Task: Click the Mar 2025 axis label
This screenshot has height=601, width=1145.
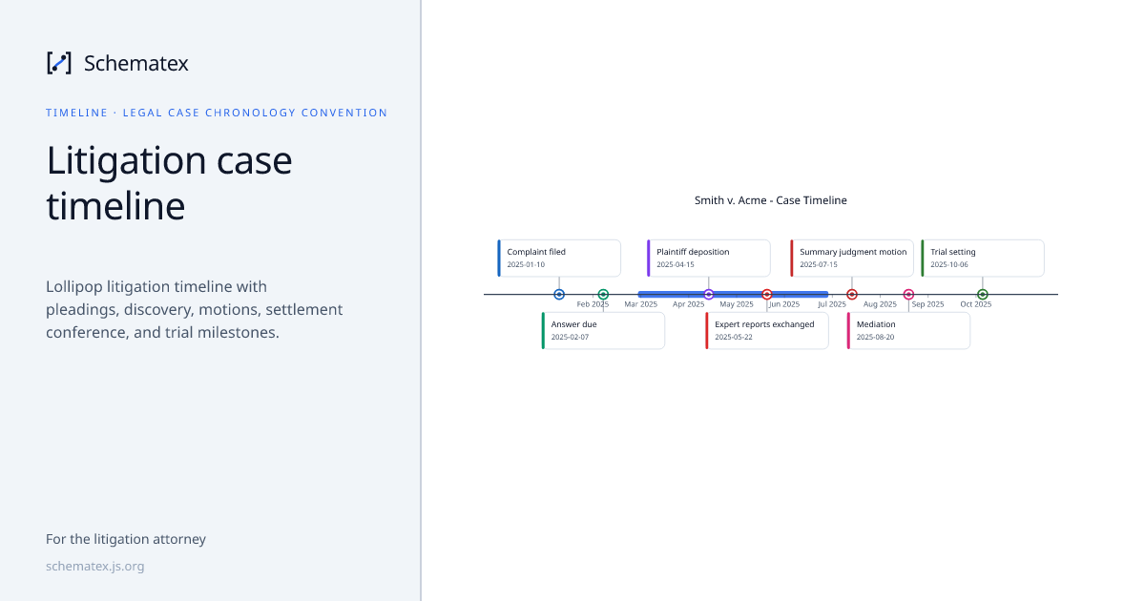Action: tap(641, 304)
